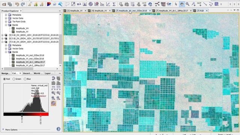Click the colour manipulation help icon
240x135 pixels.
point(58,129)
